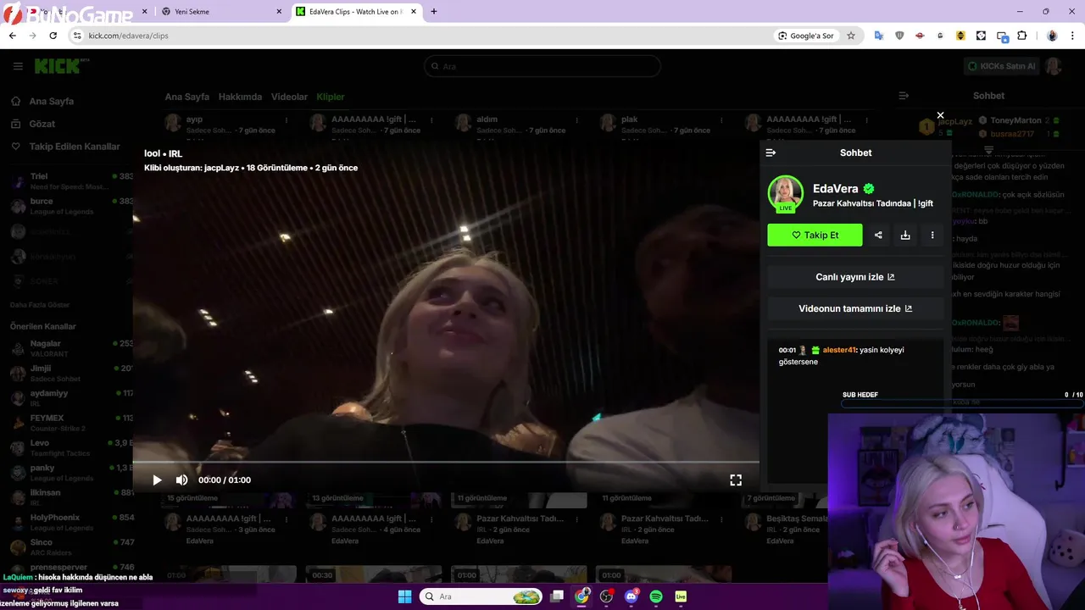Click KICKs Satın Al button
Image resolution: width=1085 pixels, height=610 pixels.
click(x=1002, y=66)
